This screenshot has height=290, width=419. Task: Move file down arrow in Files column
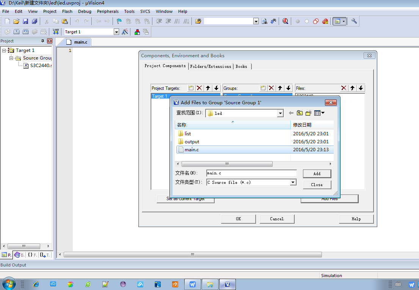[x=361, y=88]
